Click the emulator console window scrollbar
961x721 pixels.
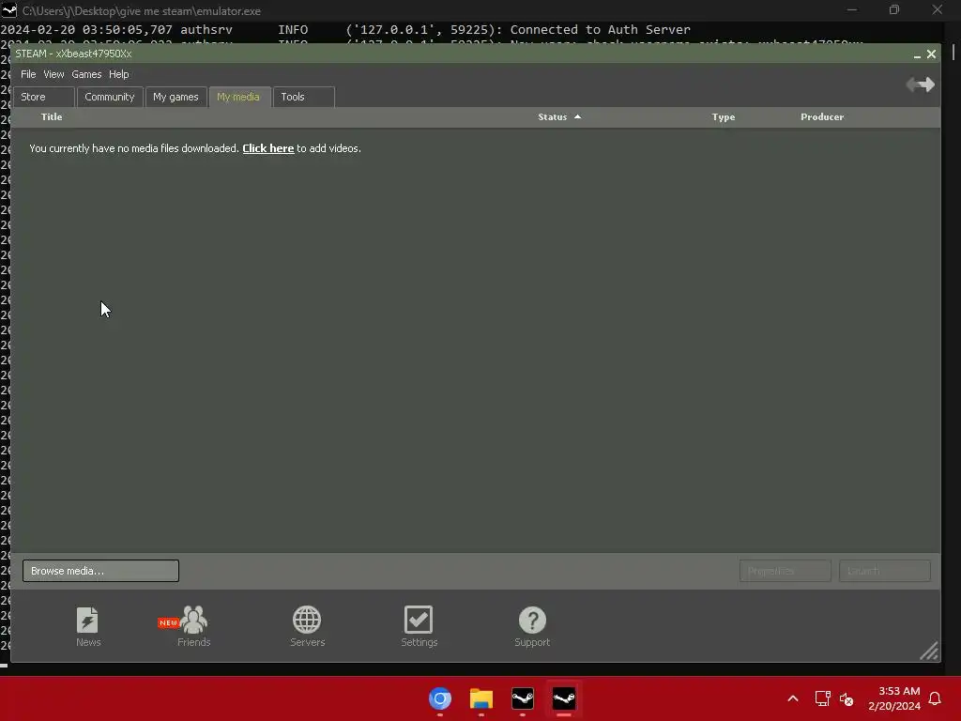point(953,53)
